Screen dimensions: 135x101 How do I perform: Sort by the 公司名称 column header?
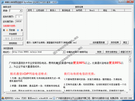40,10
